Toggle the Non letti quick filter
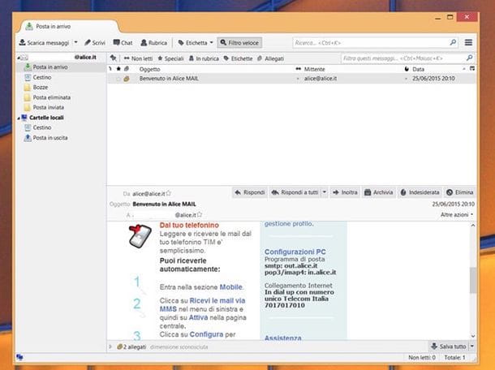The width and height of the screenshot is (495, 370). click(x=138, y=58)
